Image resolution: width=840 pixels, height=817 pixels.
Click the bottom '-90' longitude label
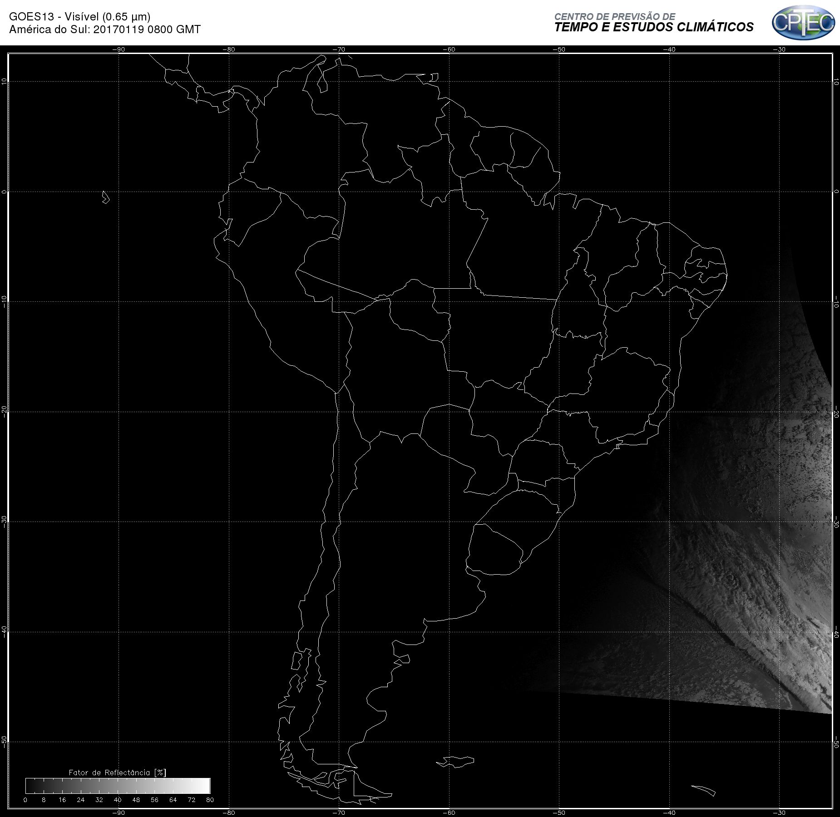pos(119,812)
